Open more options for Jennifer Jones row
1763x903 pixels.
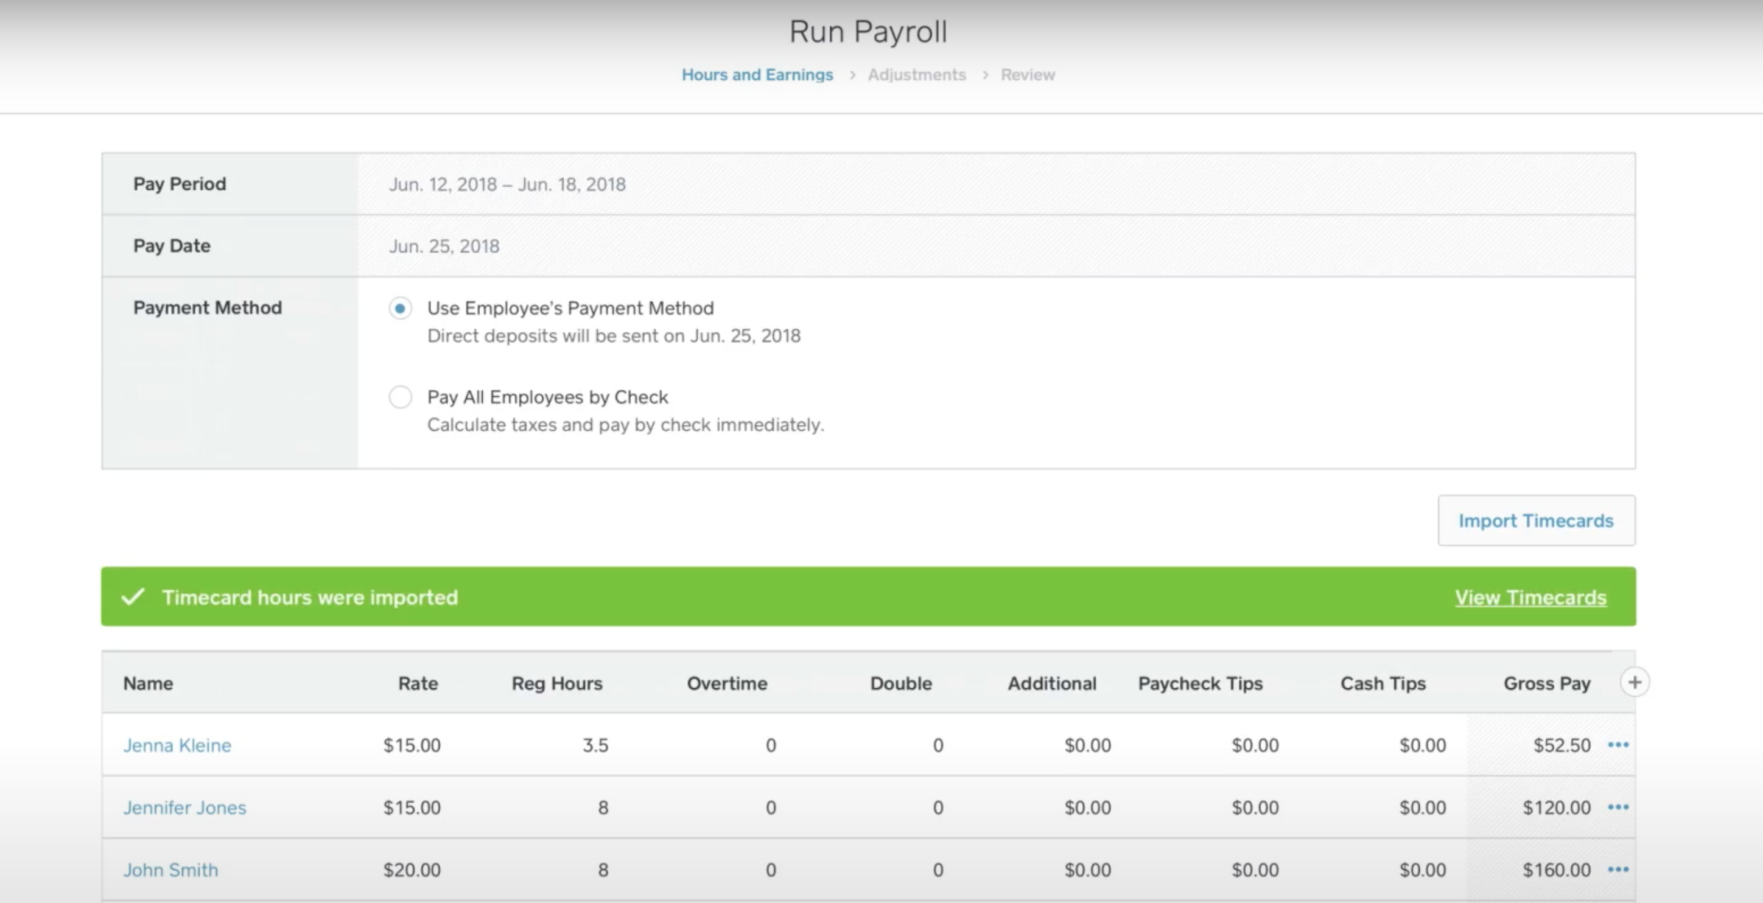(x=1618, y=807)
